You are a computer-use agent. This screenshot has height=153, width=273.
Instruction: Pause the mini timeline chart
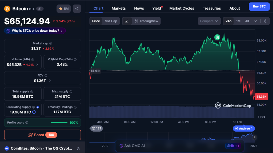click(255, 137)
